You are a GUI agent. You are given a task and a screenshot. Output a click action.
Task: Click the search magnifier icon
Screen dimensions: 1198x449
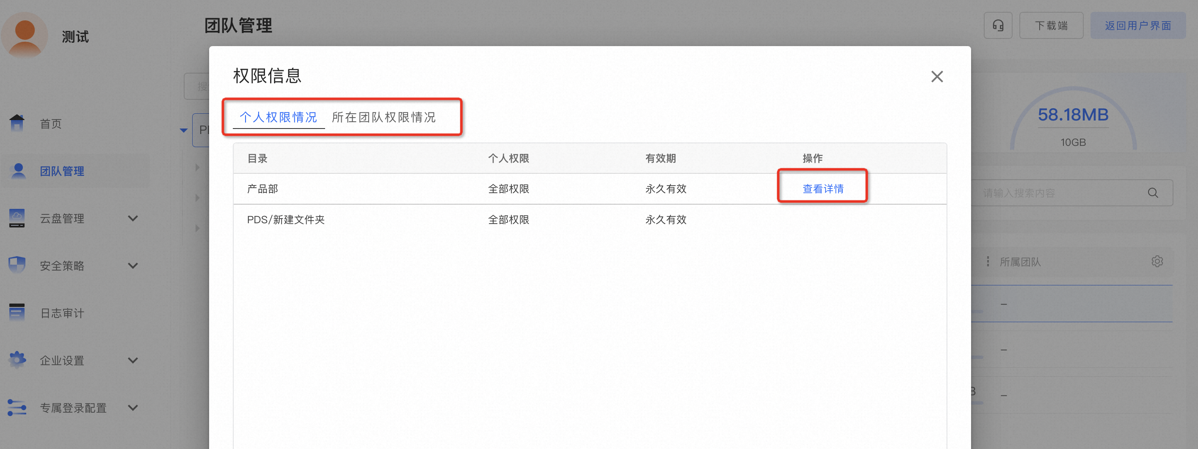[x=1153, y=193]
